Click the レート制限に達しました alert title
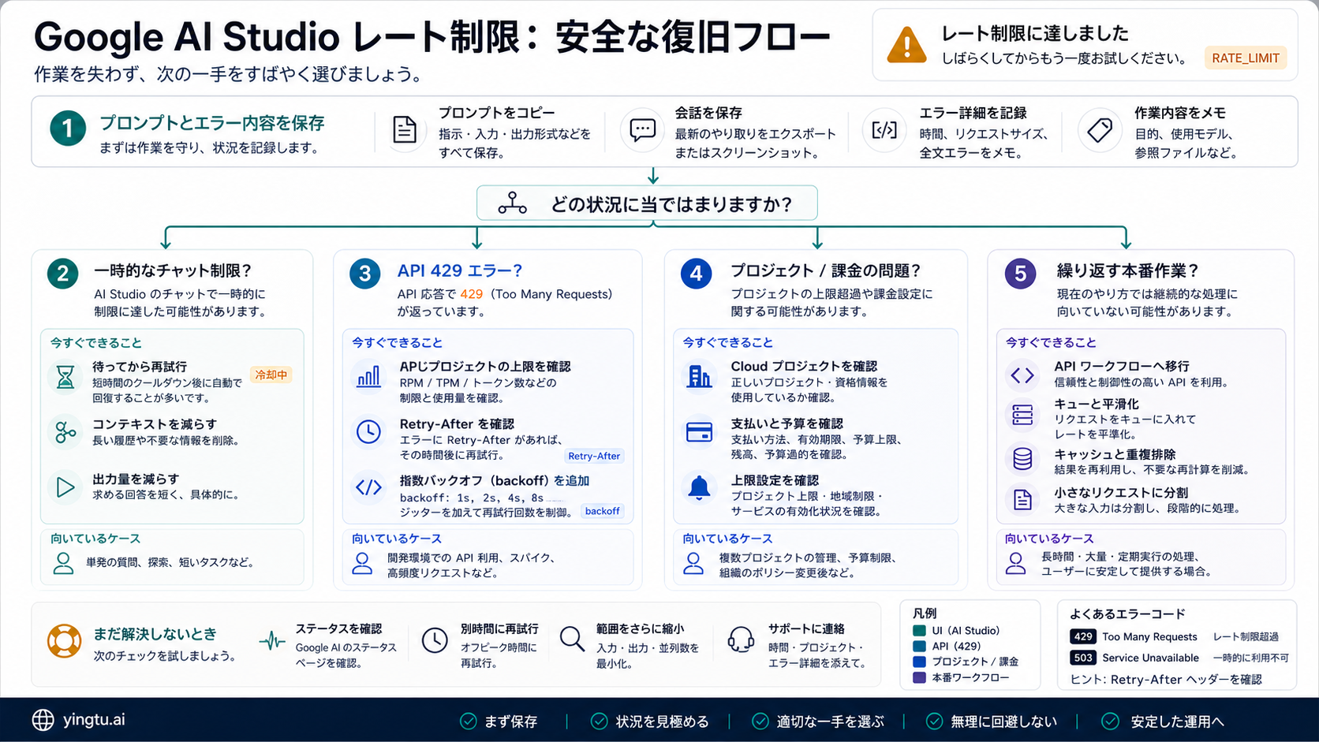 tap(1035, 33)
